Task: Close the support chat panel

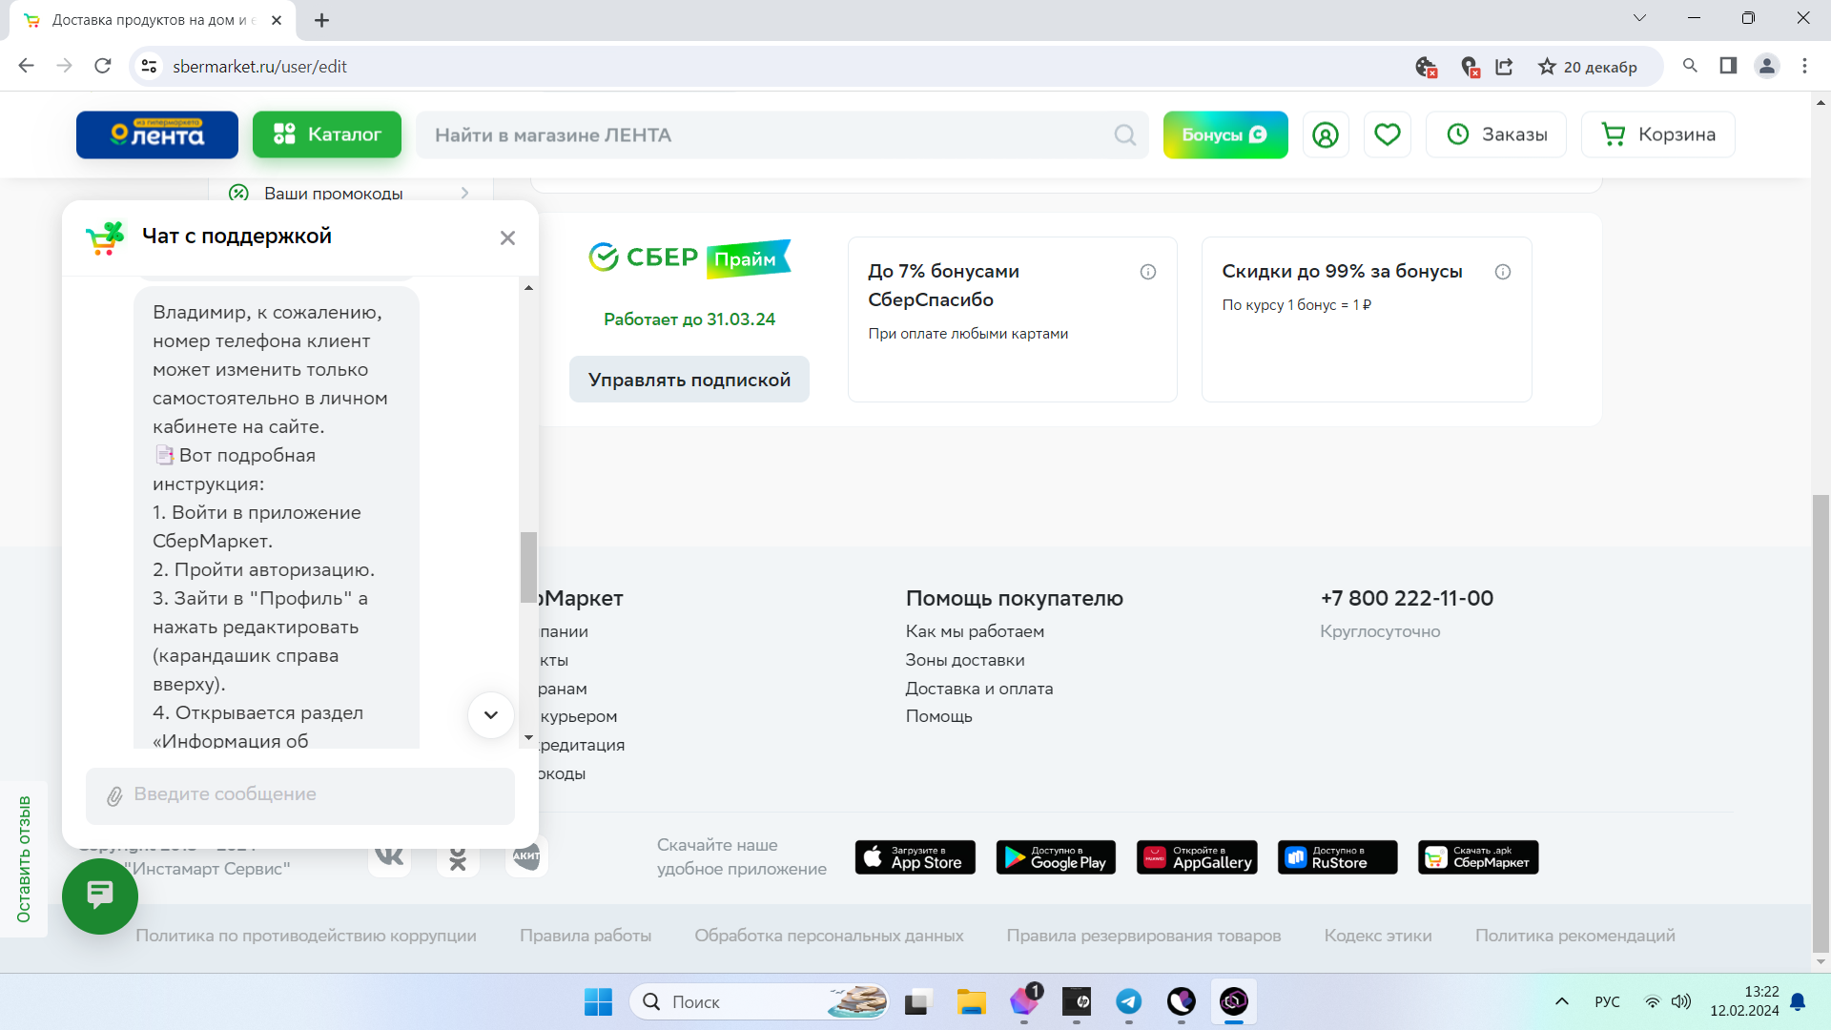Action: click(507, 237)
